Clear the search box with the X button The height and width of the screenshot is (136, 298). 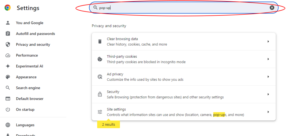tap(272, 8)
